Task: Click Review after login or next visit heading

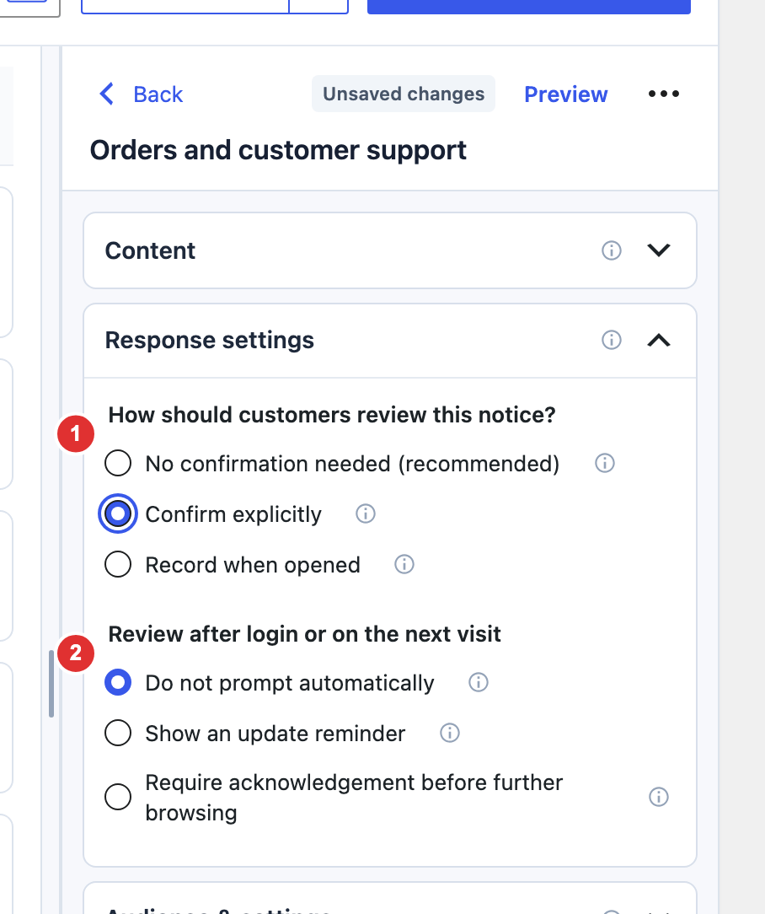Action: [304, 634]
